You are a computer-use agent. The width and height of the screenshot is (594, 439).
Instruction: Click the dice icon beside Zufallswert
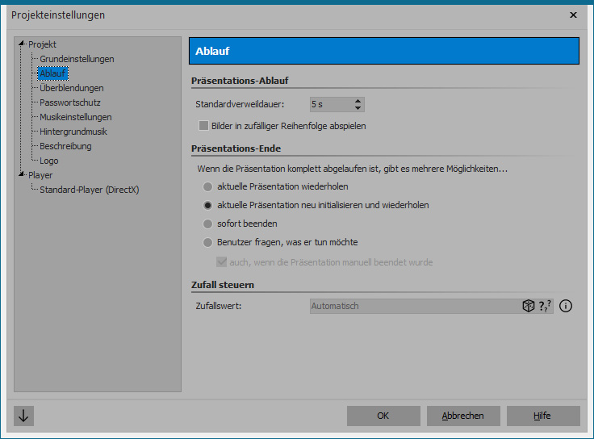pyautogui.click(x=528, y=306)
